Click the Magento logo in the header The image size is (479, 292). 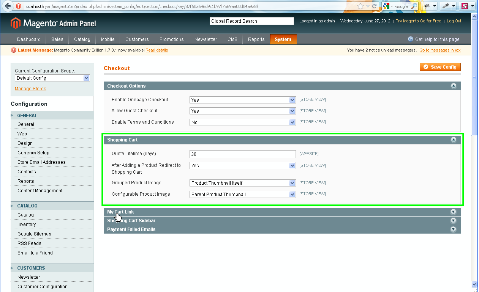tap(53, 23)
